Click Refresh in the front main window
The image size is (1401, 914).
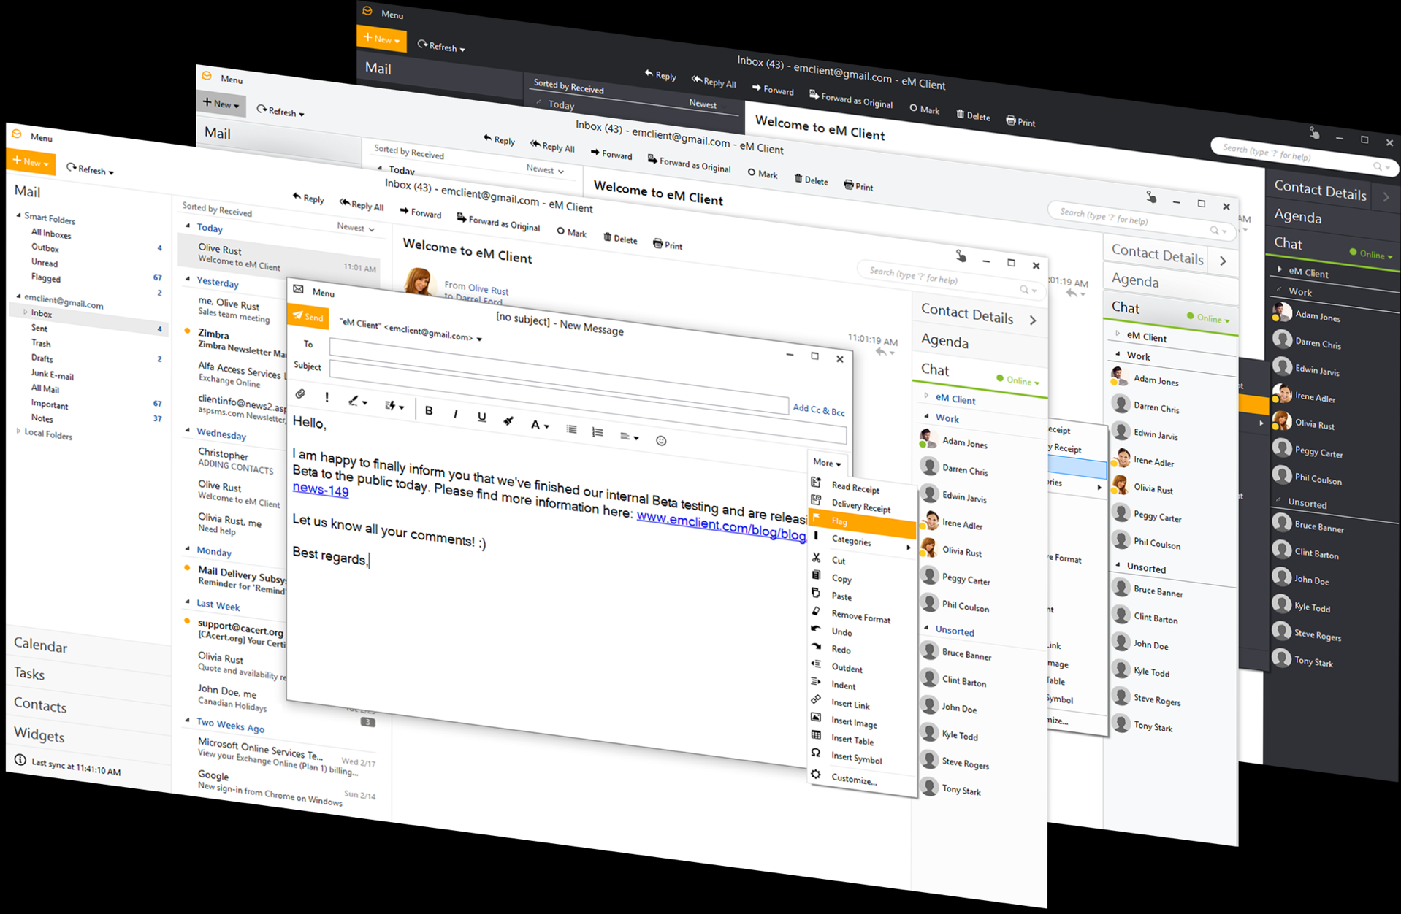(90, 169)
